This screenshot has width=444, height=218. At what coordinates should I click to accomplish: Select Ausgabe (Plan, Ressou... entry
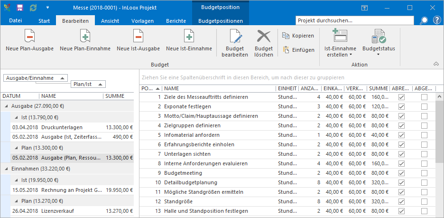[72, 158]
